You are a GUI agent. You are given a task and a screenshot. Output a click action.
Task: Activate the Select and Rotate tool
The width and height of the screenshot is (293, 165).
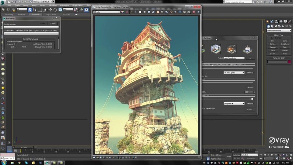[55, 9]
